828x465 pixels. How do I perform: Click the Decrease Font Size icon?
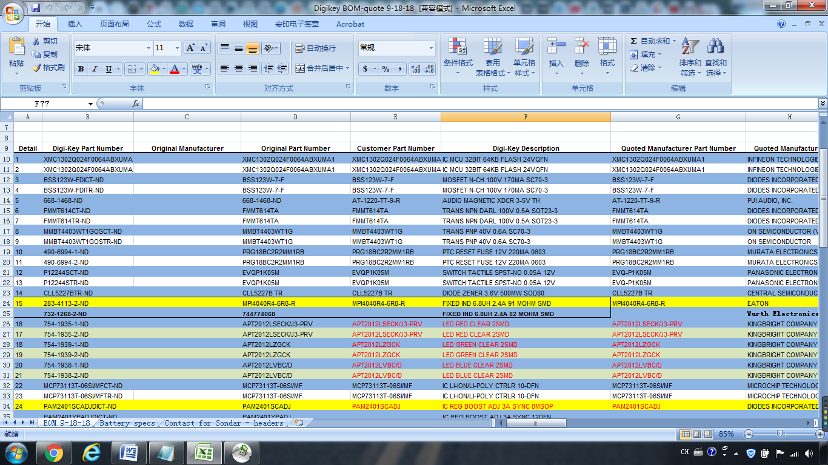point(204,48)
